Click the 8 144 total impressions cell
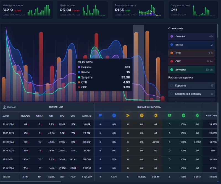 pos(26,177)
